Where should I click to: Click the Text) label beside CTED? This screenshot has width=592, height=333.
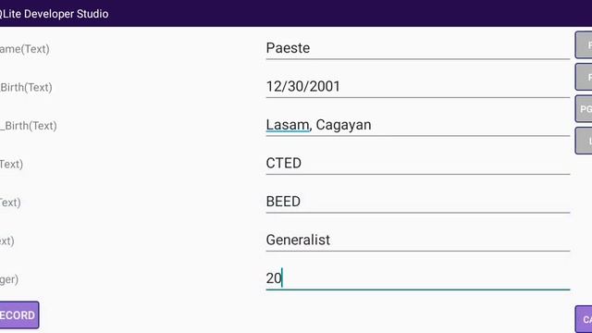point(11,165)
